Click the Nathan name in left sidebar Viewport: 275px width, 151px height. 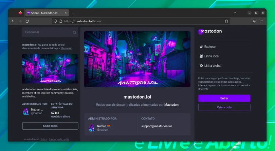click(37, 110)
